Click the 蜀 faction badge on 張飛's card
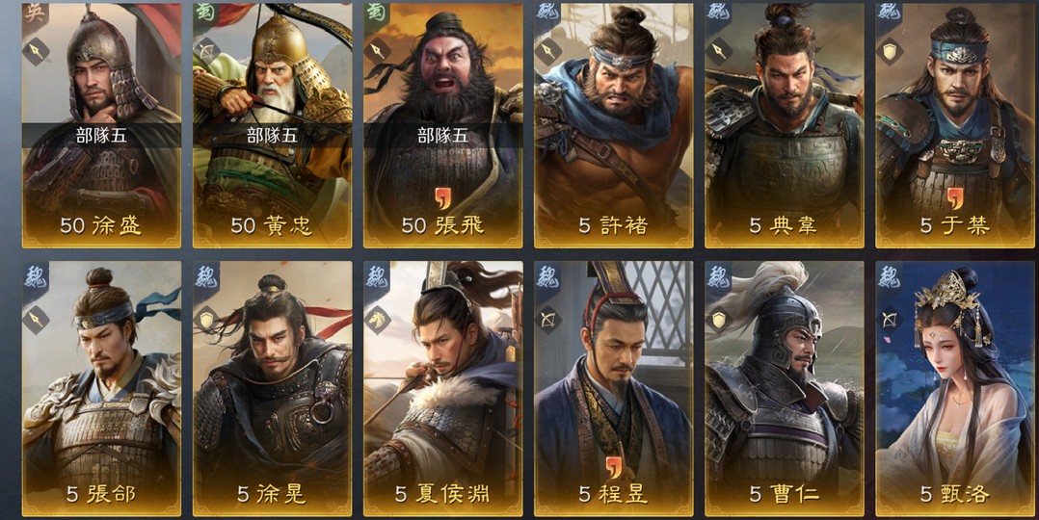Viewport: 1039px width, 520px height. 375,13
